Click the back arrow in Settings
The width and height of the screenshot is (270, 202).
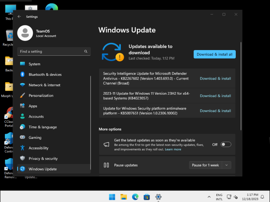click(19, 16)
